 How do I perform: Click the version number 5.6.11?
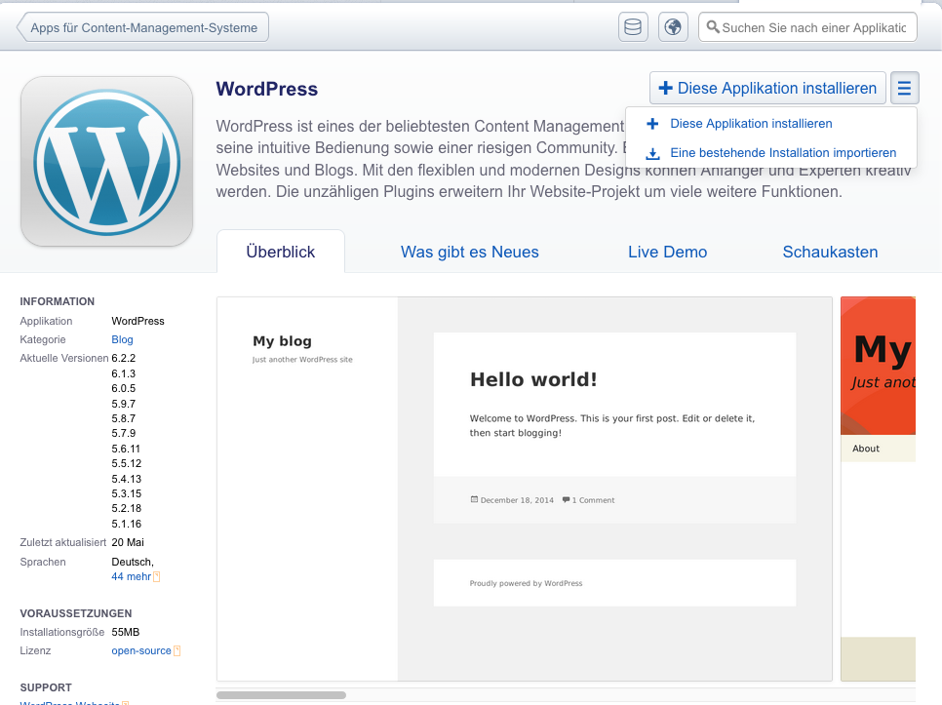[x=126, y=450]
